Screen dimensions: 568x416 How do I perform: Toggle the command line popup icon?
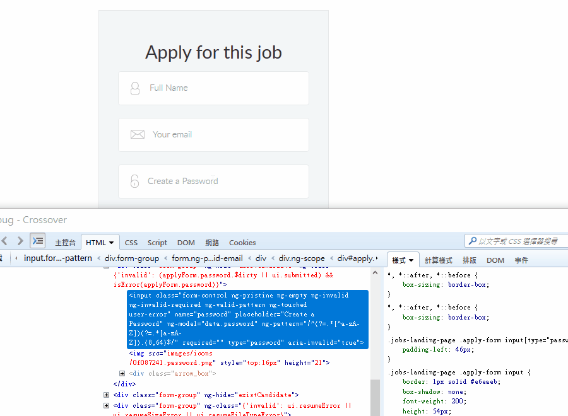(x=38, y=241)
